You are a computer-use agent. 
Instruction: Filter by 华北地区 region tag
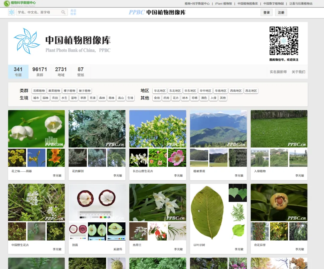160,91
